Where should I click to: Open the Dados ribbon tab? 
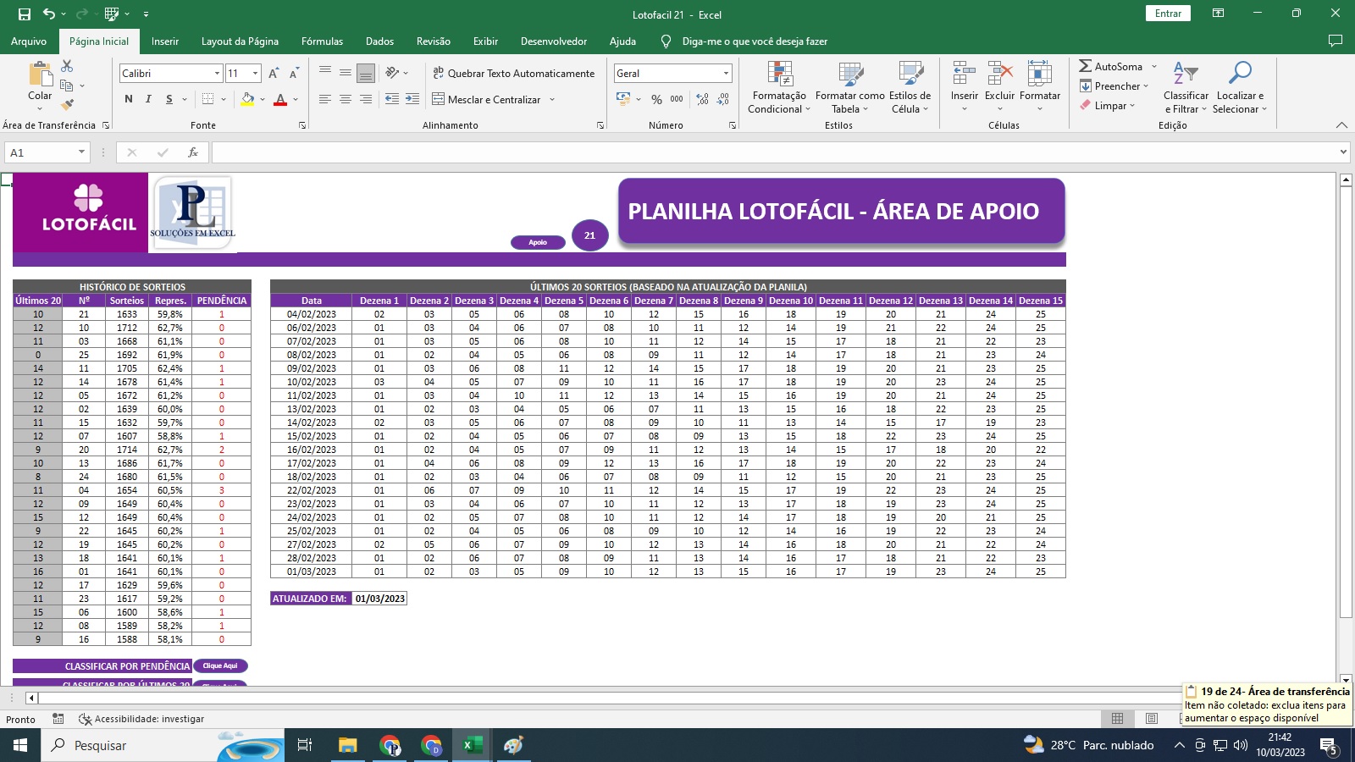(x=379, y=41)
